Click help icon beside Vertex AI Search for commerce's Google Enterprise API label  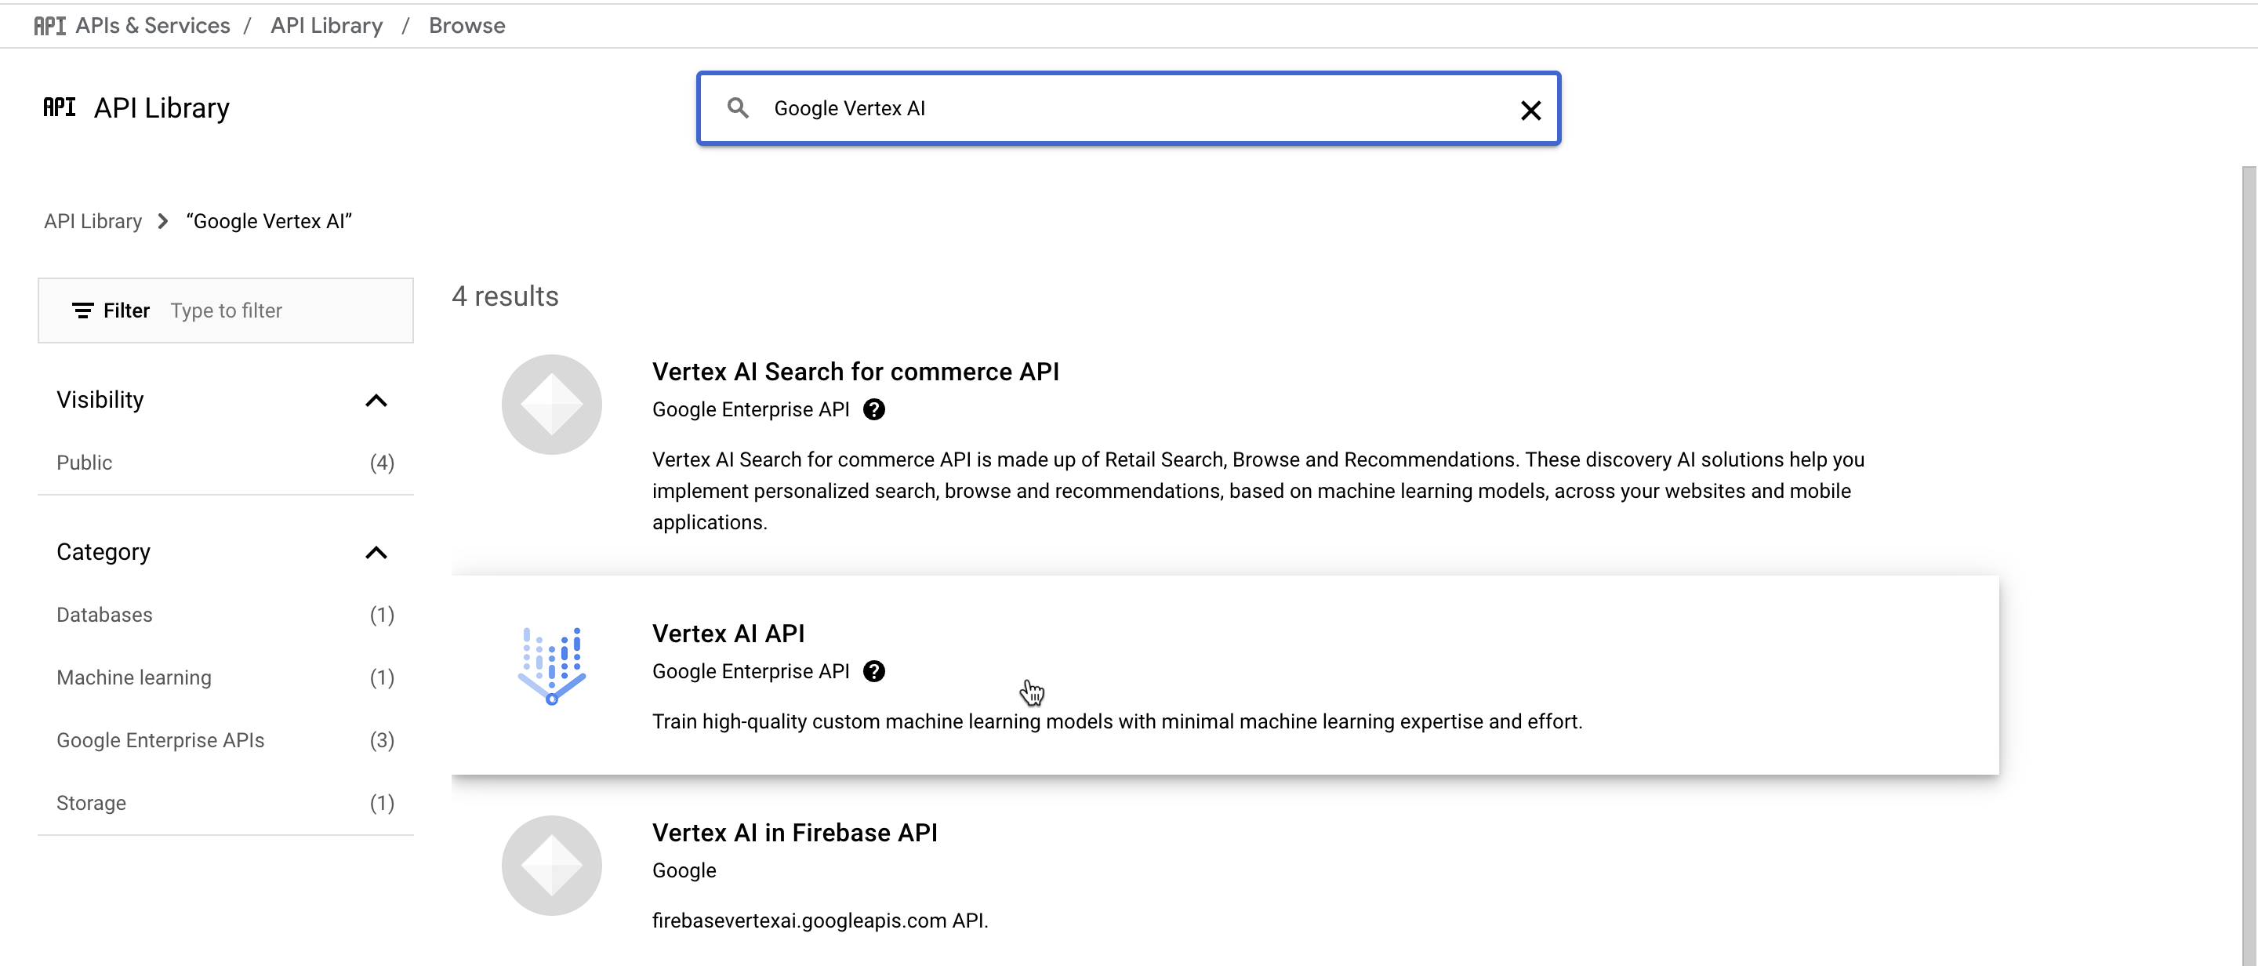click(874, 409)
